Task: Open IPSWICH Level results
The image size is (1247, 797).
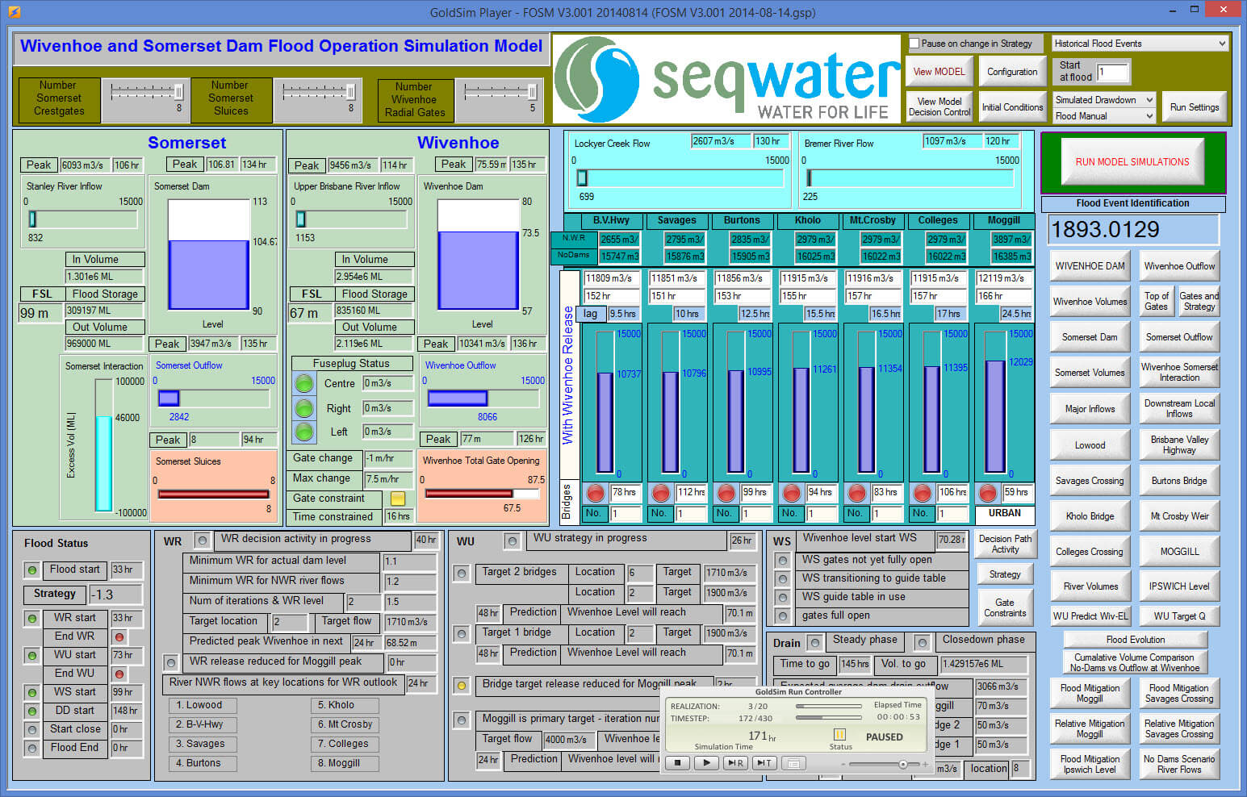Action: pyautogui.click(x=1179, y=586)
